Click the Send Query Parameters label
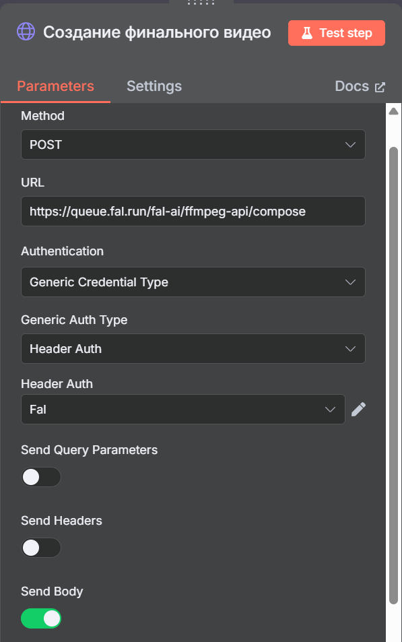The width and height of the screenshot is (402, 642). tap(90, 450)
